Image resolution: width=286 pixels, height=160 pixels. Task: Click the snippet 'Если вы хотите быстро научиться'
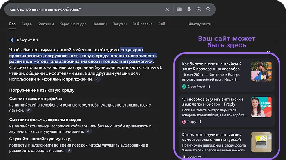[209, 110]
